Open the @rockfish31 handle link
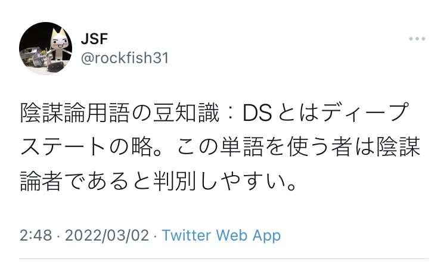Viewport: 447px width, 262px height. click(125, 58)
